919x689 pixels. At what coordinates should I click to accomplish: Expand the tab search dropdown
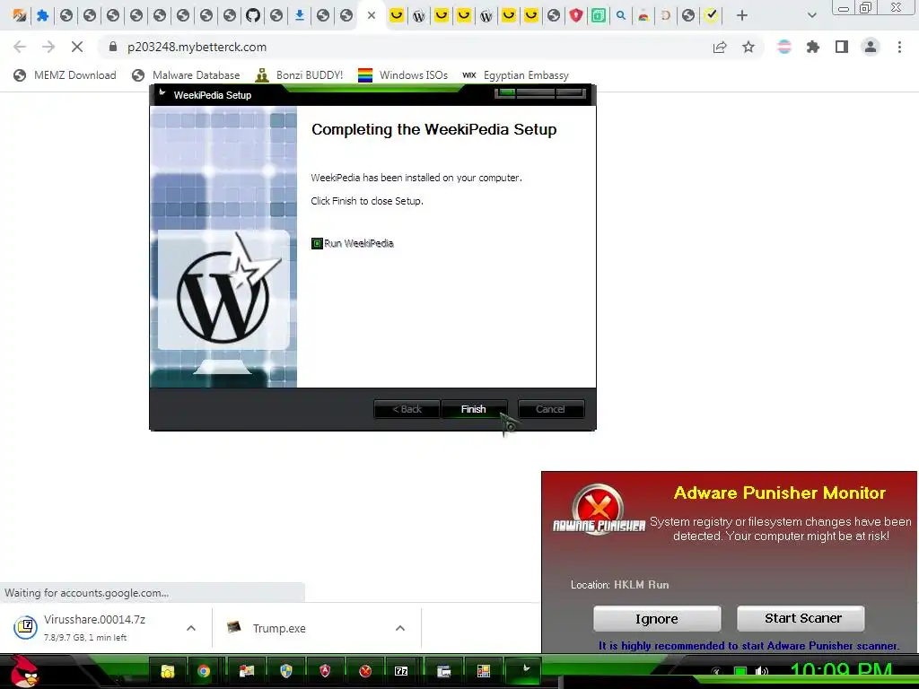[x=811, y=15]
